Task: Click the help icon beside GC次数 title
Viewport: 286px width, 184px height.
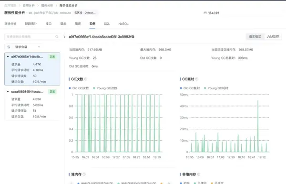Action: point(86,79)
